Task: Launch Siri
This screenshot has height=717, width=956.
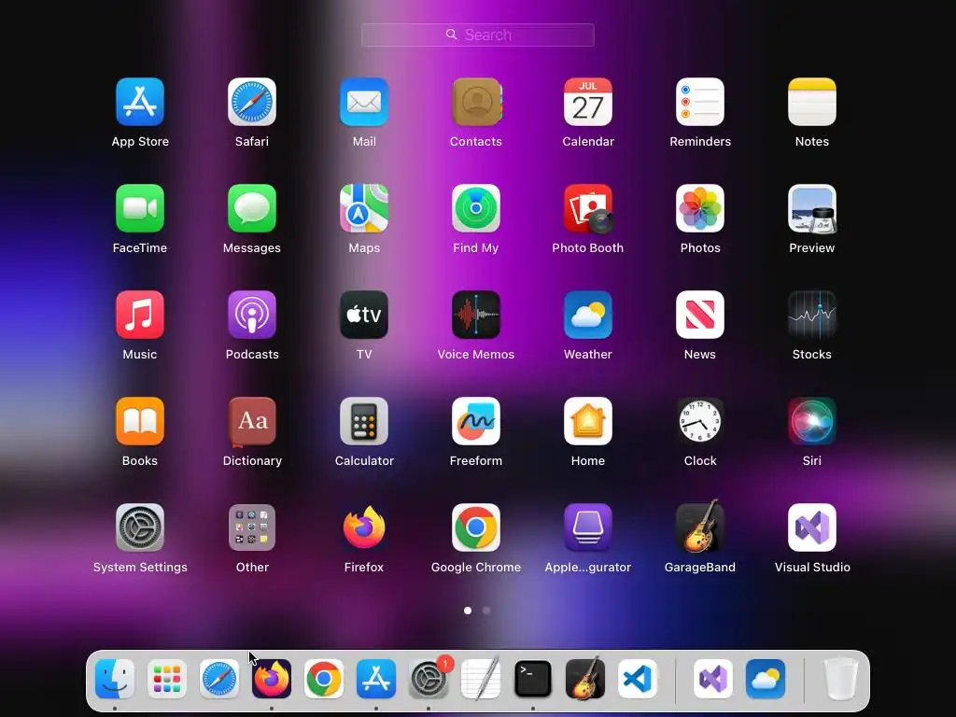Action: (812, 421)
